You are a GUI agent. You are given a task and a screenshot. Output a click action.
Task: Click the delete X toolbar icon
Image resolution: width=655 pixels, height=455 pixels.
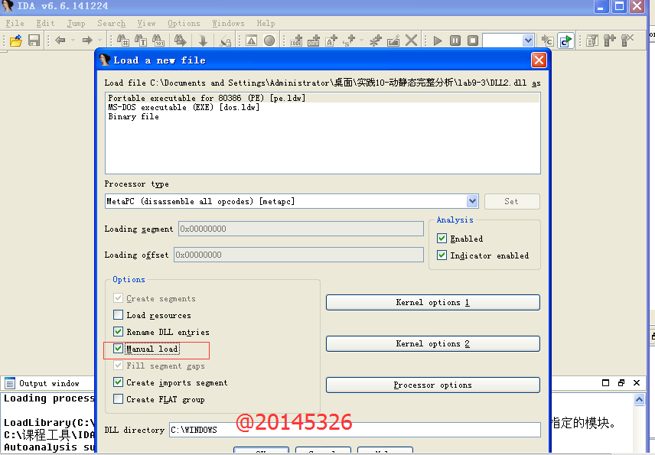point(410,41)
